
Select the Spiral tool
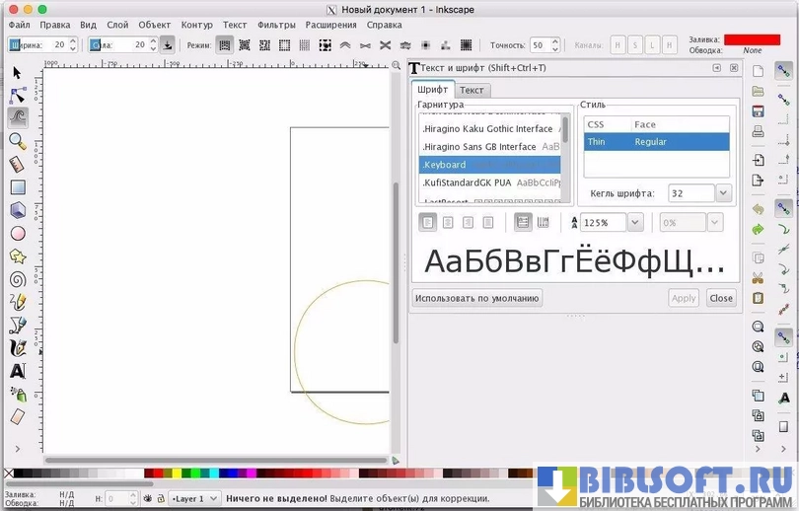click(x=18, y=279)
